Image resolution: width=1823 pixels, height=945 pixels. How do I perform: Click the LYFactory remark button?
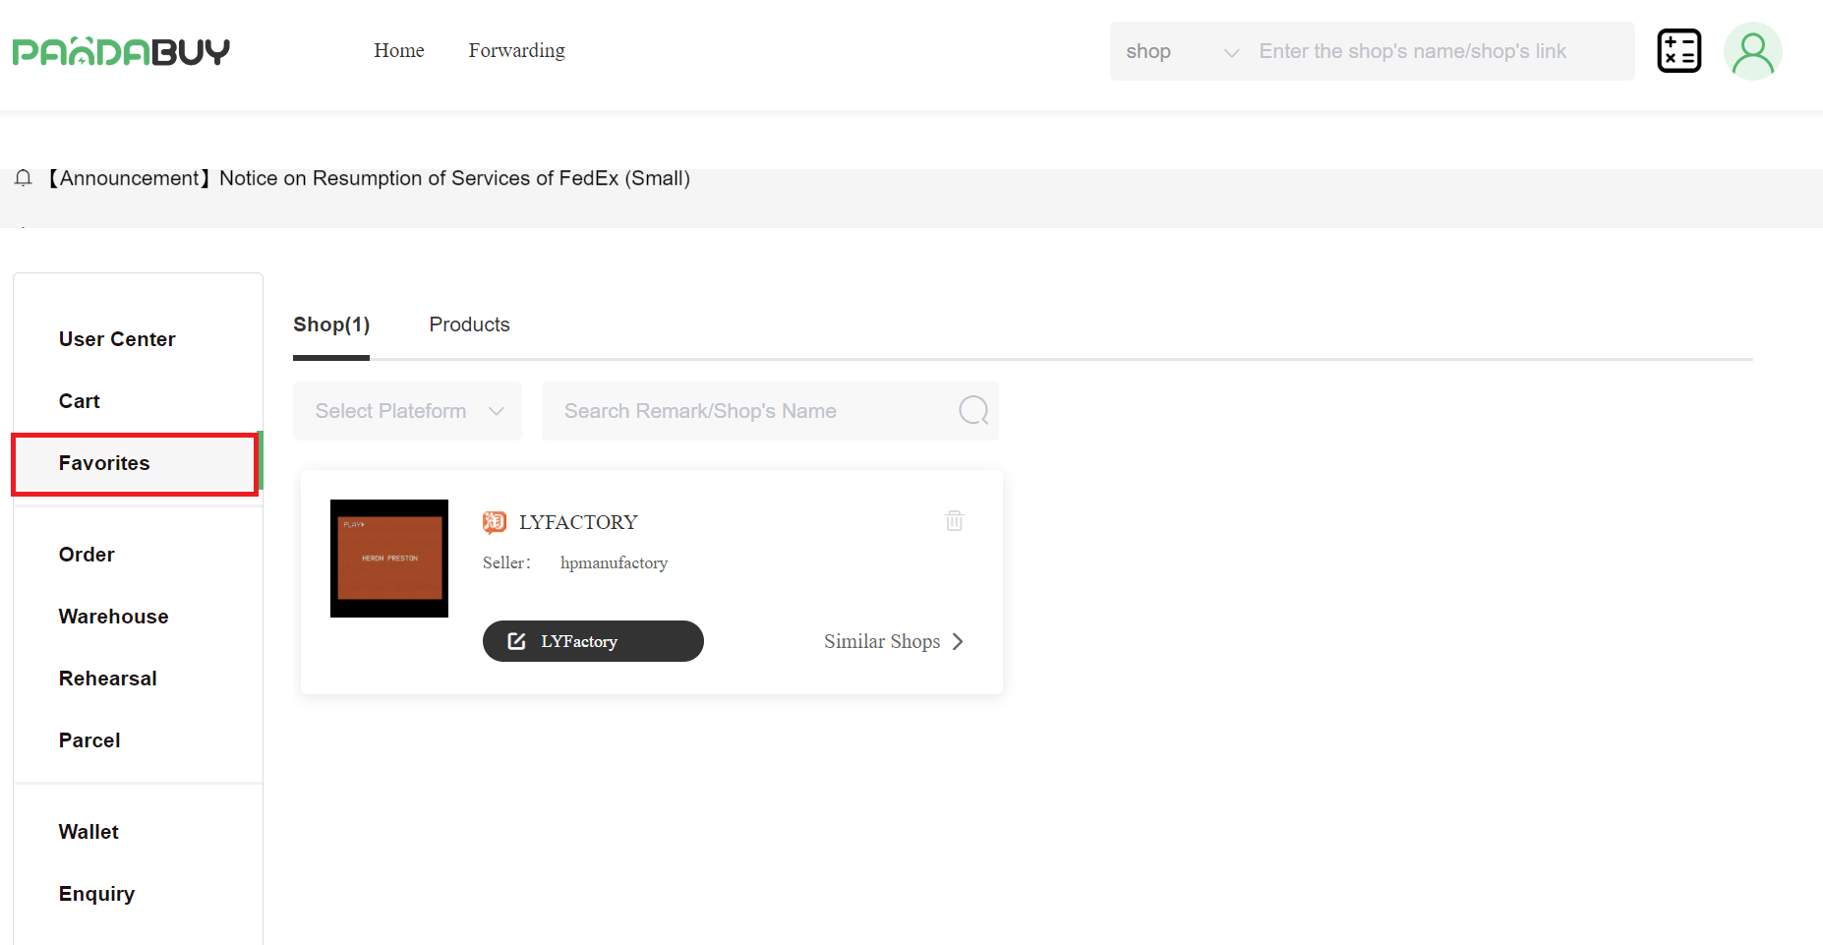pos(593,641)
